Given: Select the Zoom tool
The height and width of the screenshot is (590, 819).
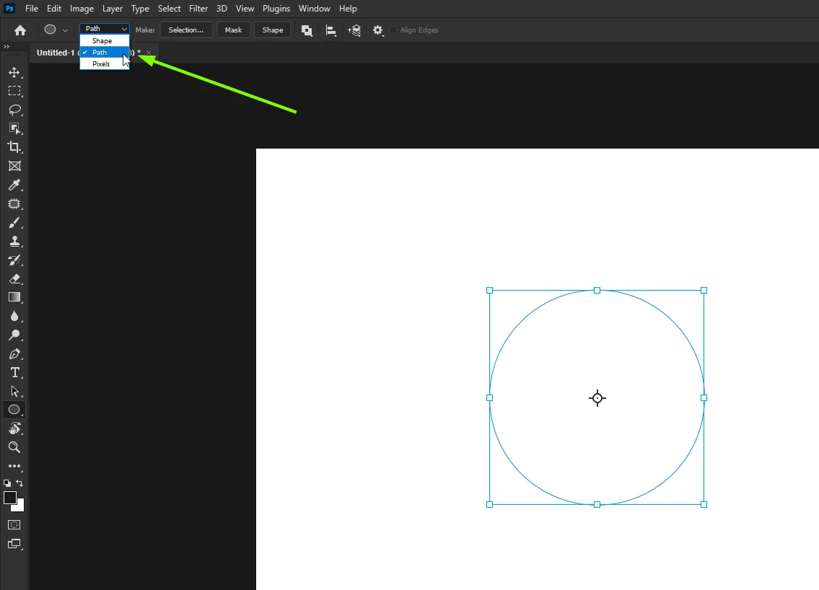Looking at the screenshot, I should click(x=14, y=447).
